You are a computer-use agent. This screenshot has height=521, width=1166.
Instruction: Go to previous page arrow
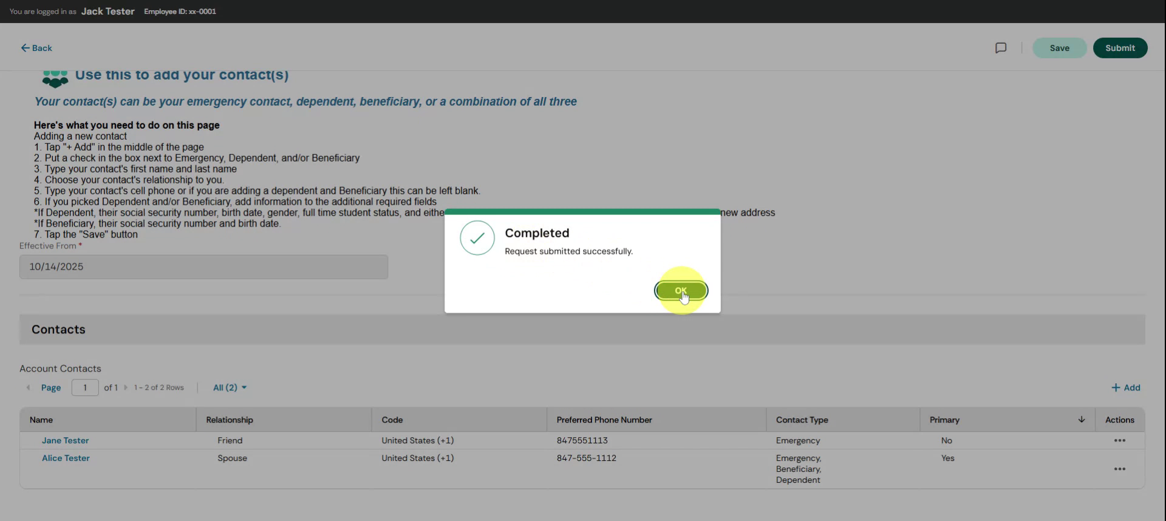(x=28, y=387)
